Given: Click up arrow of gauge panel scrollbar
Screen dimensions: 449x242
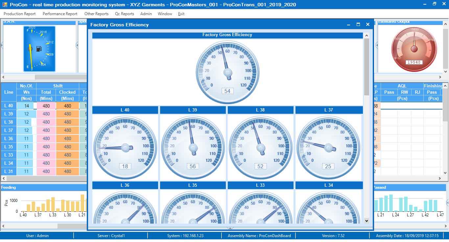Looking at the screenshot, I should pos(366,35).
